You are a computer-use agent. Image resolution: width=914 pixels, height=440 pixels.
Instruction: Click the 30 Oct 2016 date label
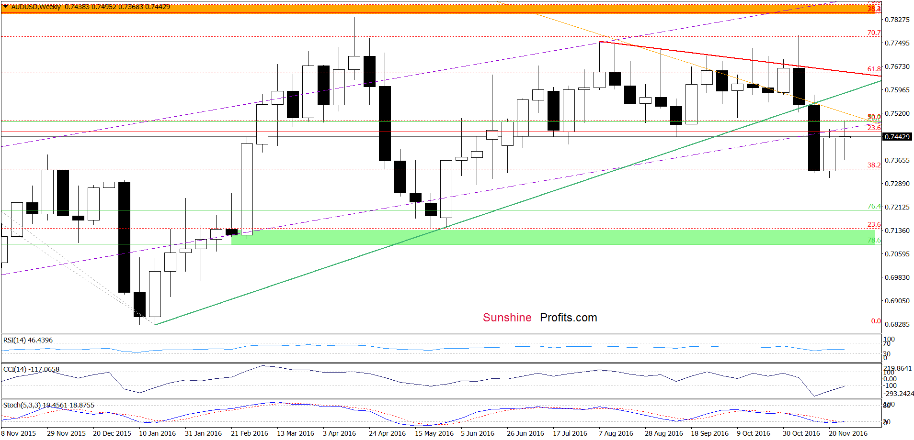(801, 433)
